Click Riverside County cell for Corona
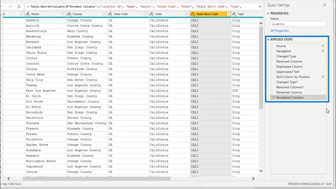 pyautogui.click(x=87, y=69)
